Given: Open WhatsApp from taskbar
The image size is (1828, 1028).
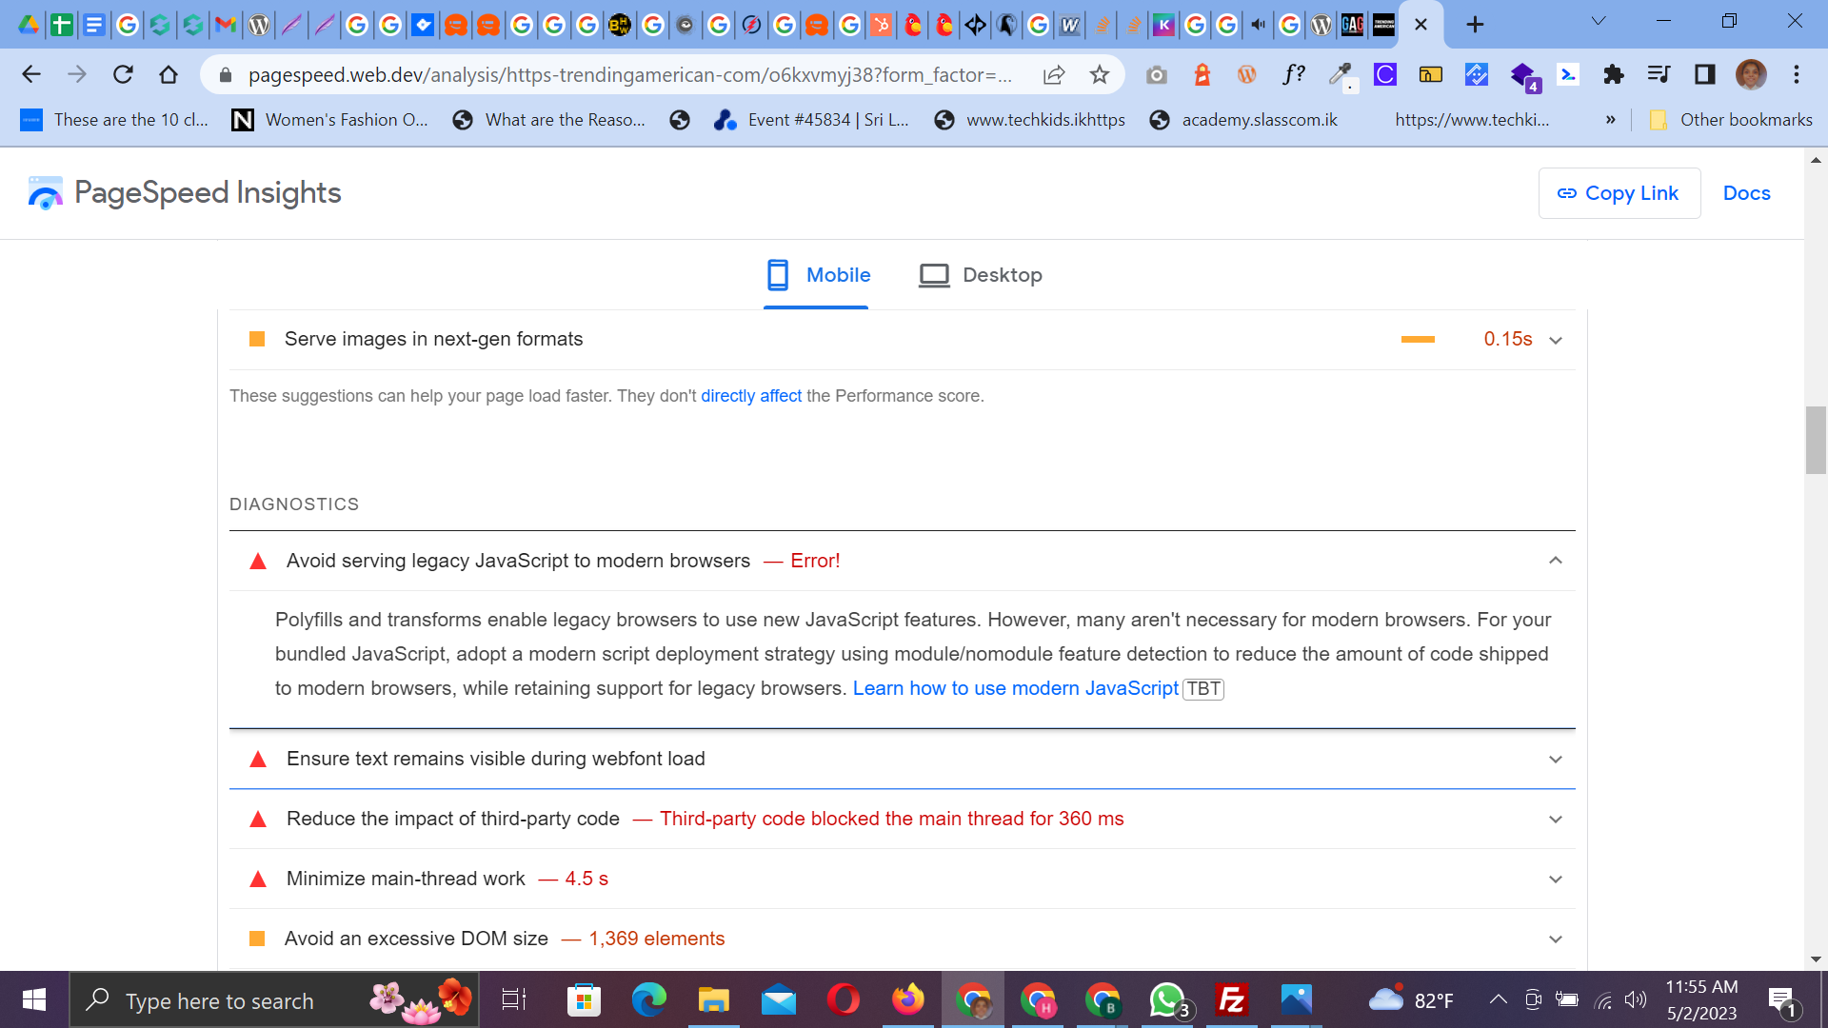Looking at the screenshot, I should [1168, 1000].
